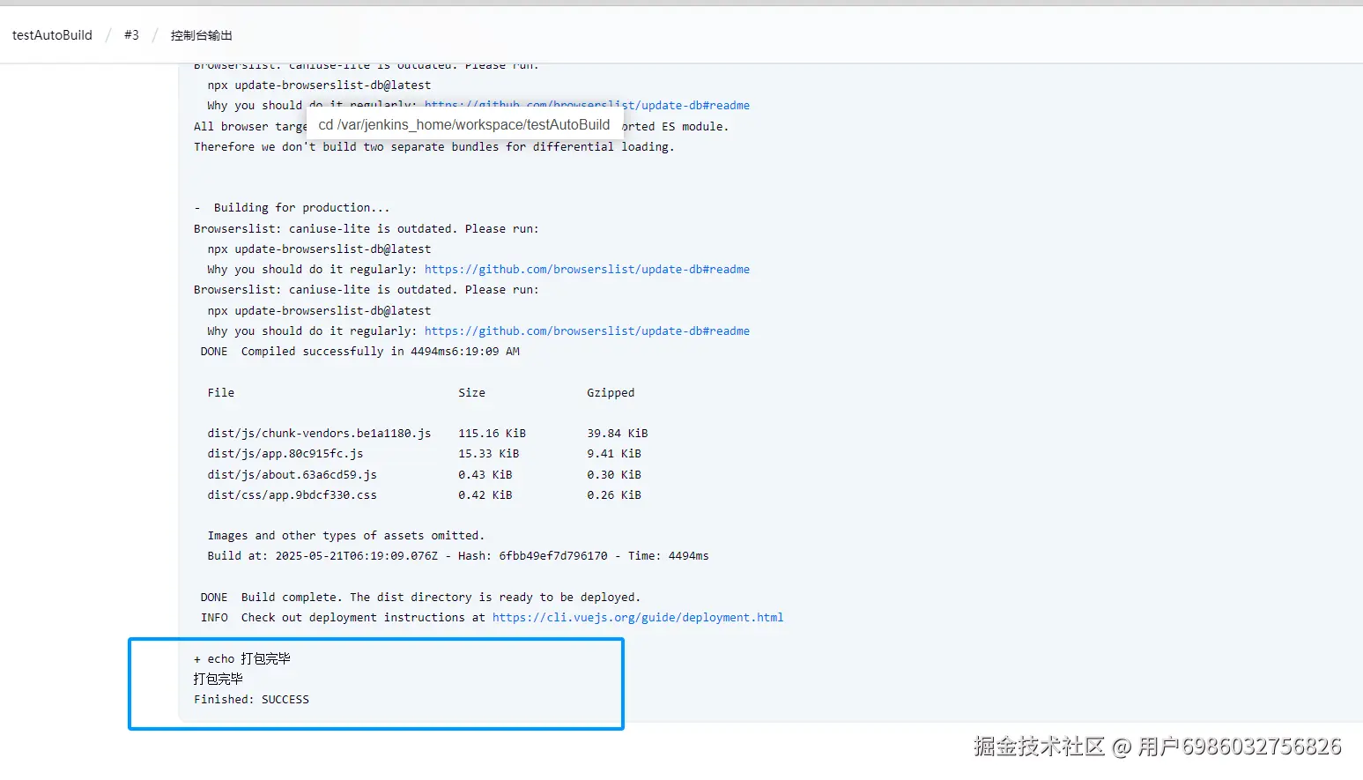This screenshot has height=780, width=1363.
Task: Click the 控制台输出 breadcrumb item
Action: point(201,35)
